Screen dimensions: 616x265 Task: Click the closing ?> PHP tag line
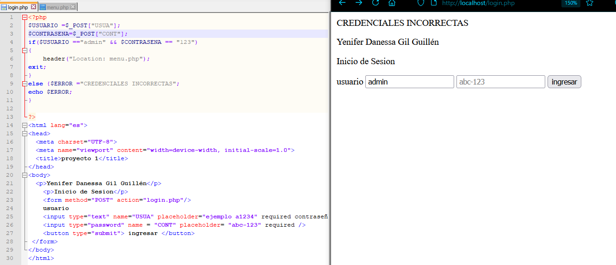(x=31, y=117)
